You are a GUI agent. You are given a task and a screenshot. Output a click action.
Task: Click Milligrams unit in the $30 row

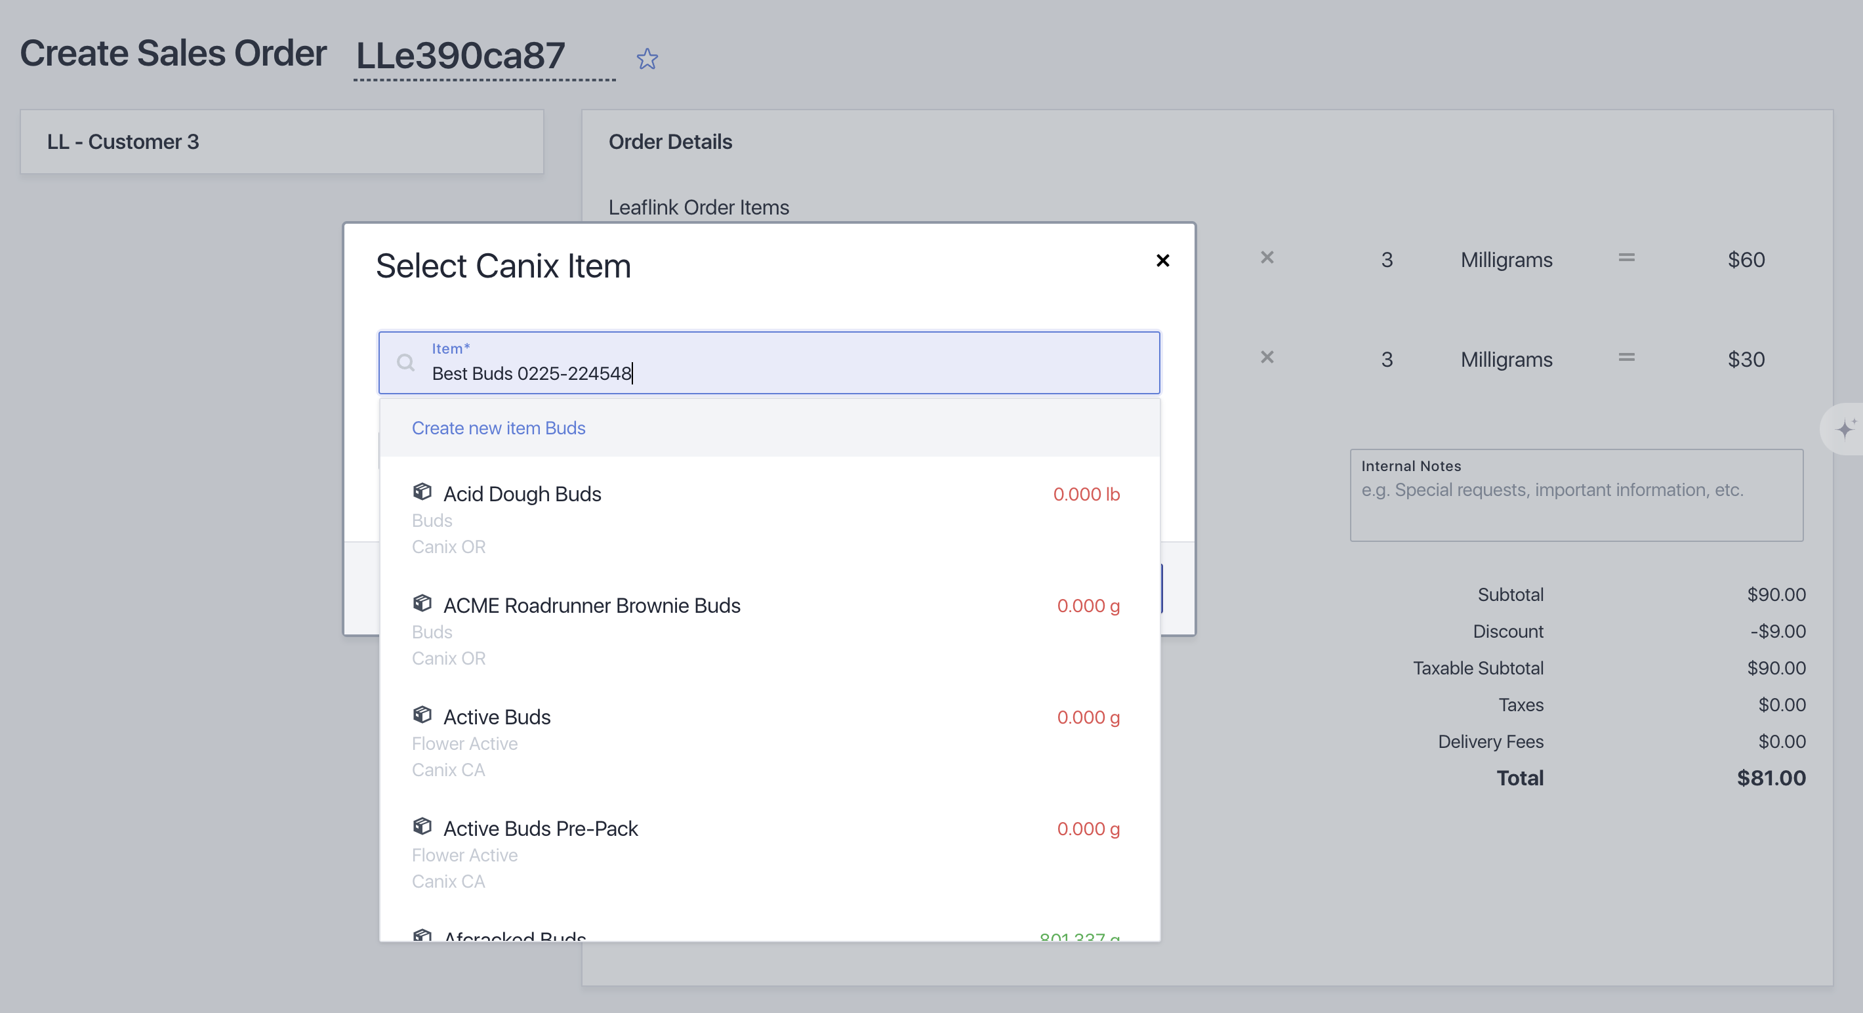point(1506,360)
